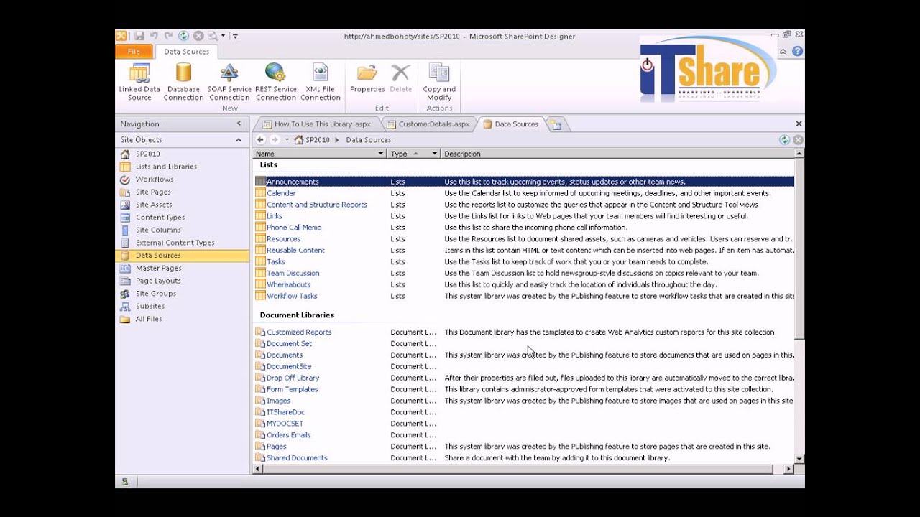Expand the quick access toolbar customize dropdown
The width and height of the screenshot is (920, 517).
point(235,36)
